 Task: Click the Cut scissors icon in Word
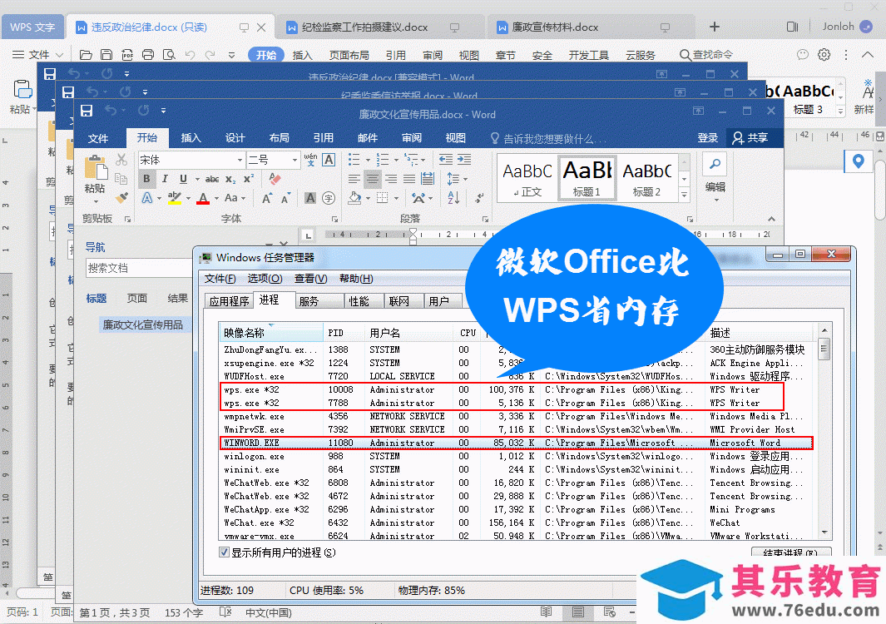(121, 160)
